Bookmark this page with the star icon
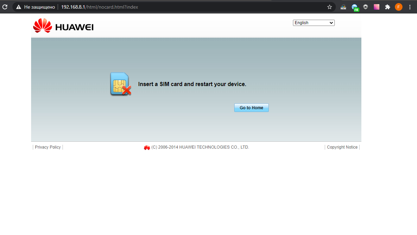Screen dimensions: 417x235 [329, 7]
